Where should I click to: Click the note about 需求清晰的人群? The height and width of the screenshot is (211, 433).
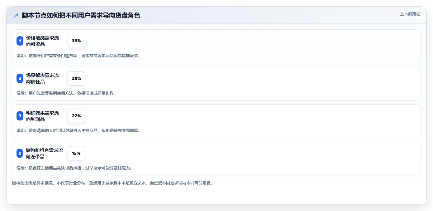79,130
